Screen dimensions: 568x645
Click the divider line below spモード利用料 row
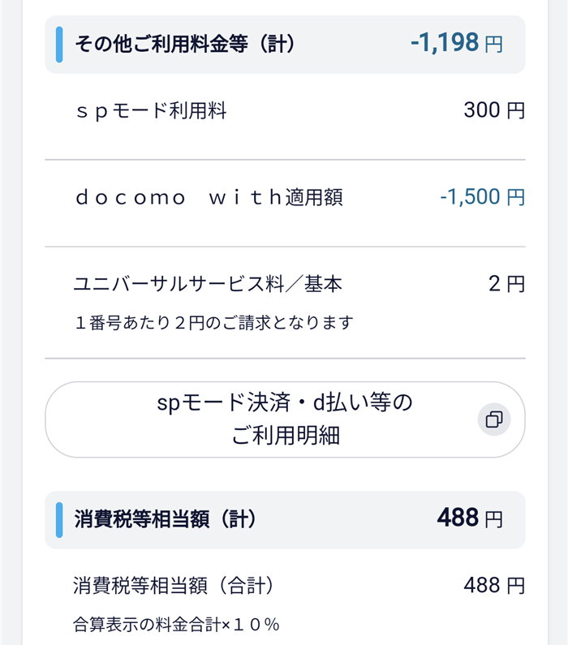click(x=285, y=160)
